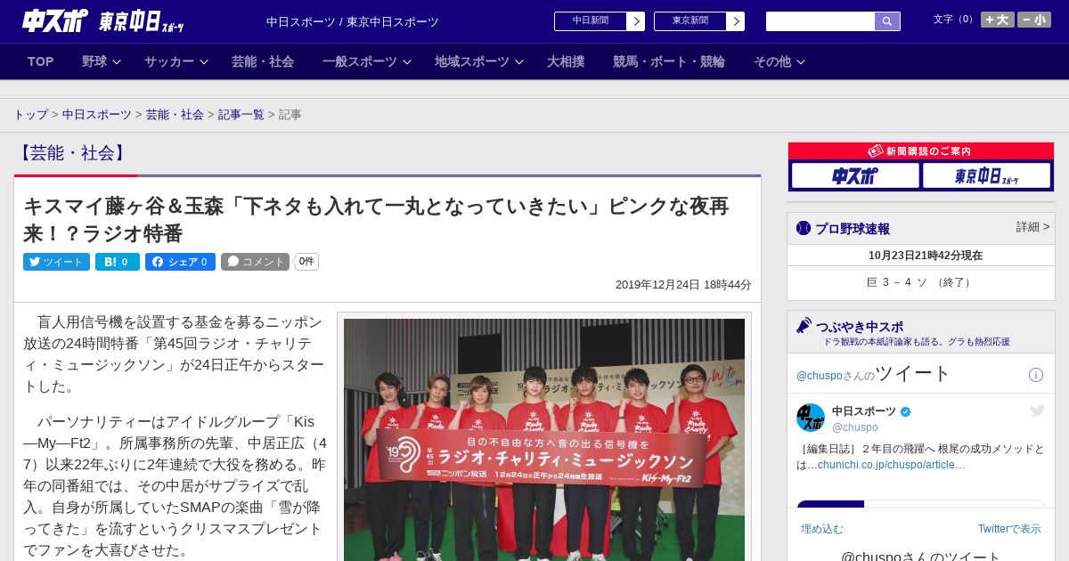Open the chunichi.co.jp/chuspo/article link in the tweet
The width and height of the screenshot is (1069, 561).
892,465
